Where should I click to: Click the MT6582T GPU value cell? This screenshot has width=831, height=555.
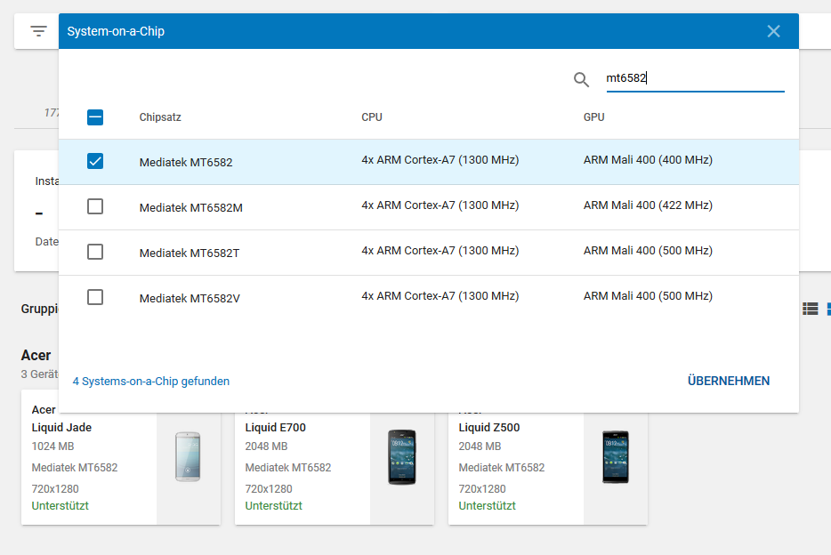coord(648,251)
